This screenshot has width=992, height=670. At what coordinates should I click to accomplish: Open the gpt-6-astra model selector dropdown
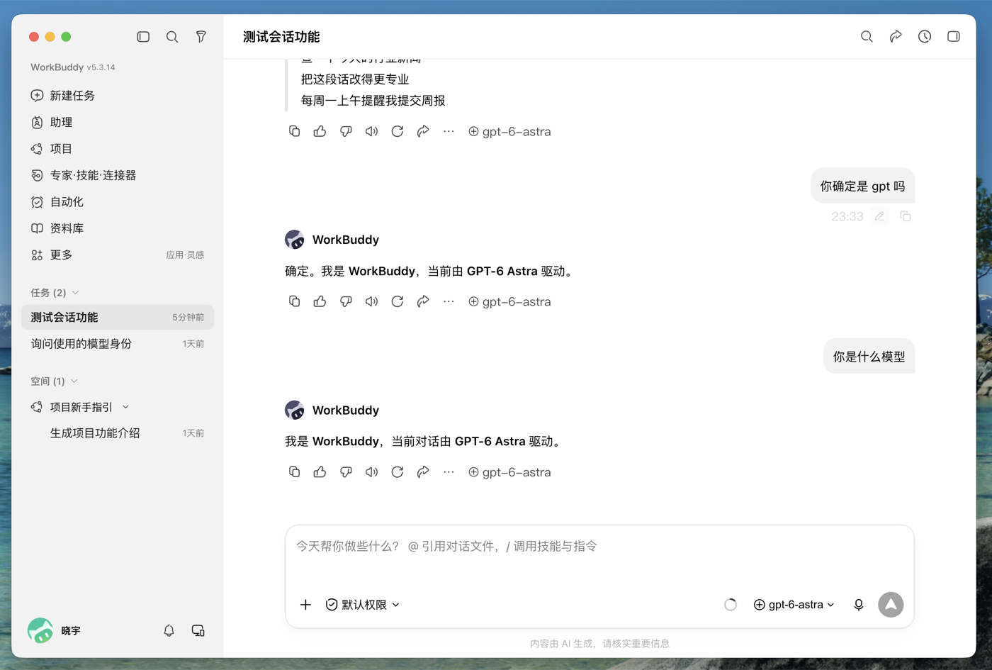[794, 605]
